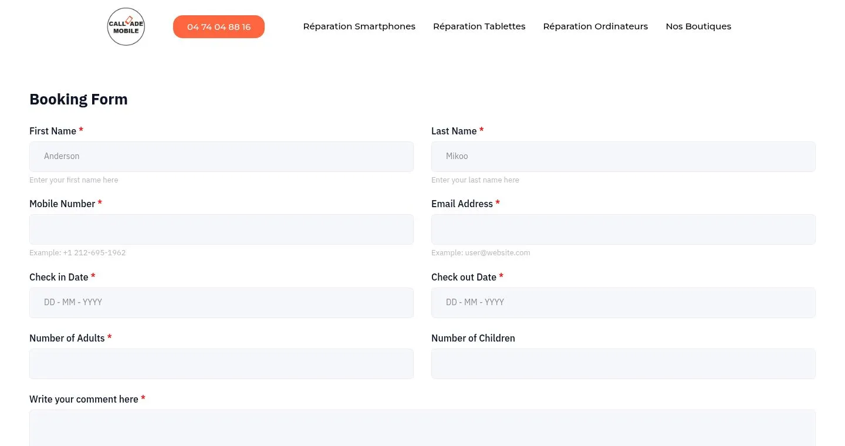Select the Check in Date field
The height and width of the screenshot is (446, 845).
click(221, 303)
